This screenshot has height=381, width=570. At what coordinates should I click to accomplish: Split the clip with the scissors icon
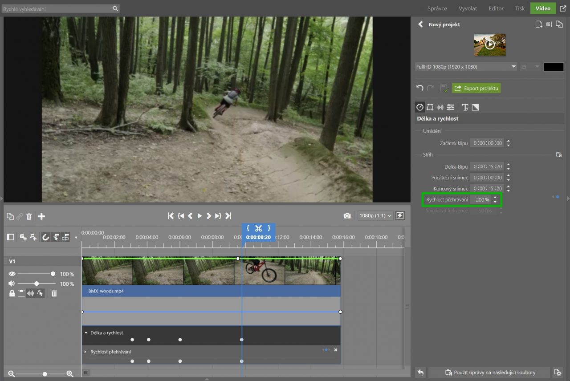click(x=258, y=228)
